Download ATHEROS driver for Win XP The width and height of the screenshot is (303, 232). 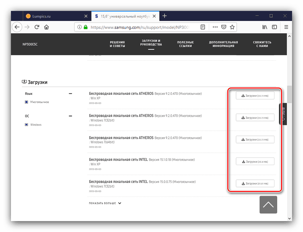tap(255, 95)
